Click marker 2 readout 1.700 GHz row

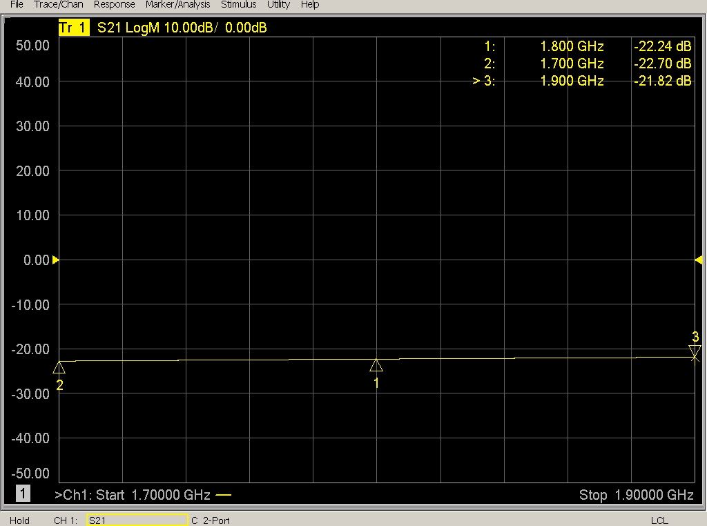[588, 64]
